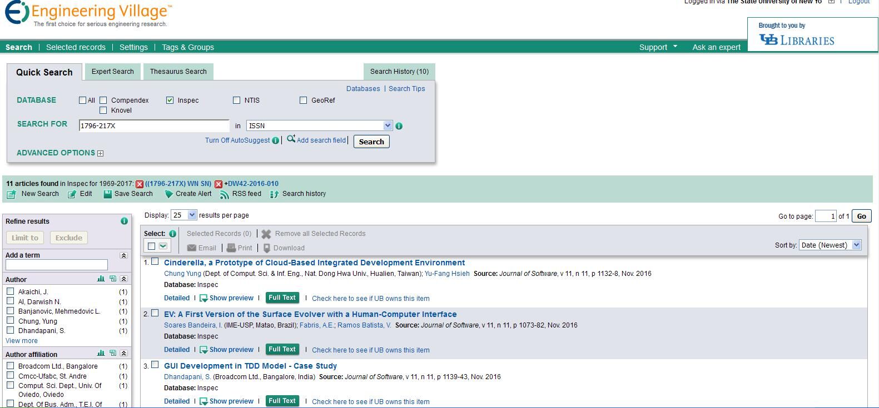The width and height of the screenshot is (879, 408).
Task: Click View more authors link
Action: coord(22,341)
